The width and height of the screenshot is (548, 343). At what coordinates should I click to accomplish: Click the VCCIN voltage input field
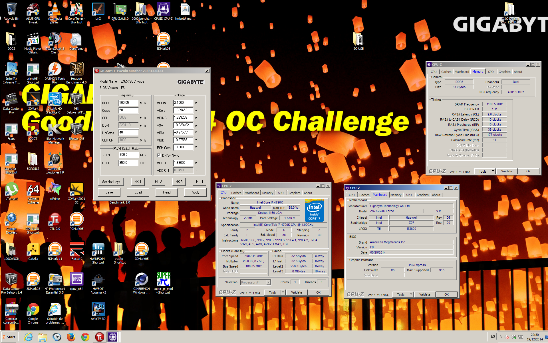click(183, 103)
